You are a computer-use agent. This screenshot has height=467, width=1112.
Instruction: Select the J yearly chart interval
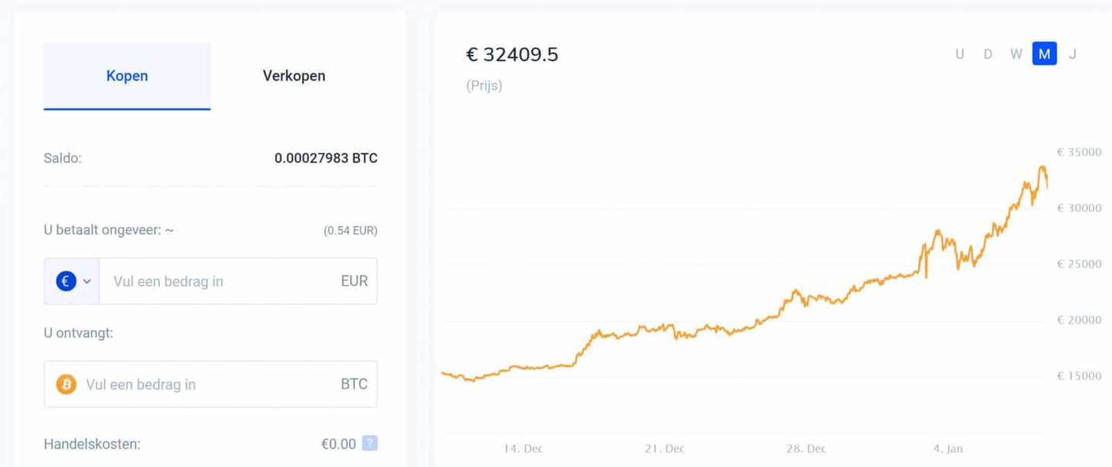(1073, 54)
